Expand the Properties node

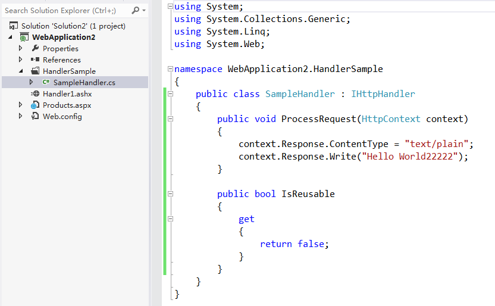click(x=20, y=48)
